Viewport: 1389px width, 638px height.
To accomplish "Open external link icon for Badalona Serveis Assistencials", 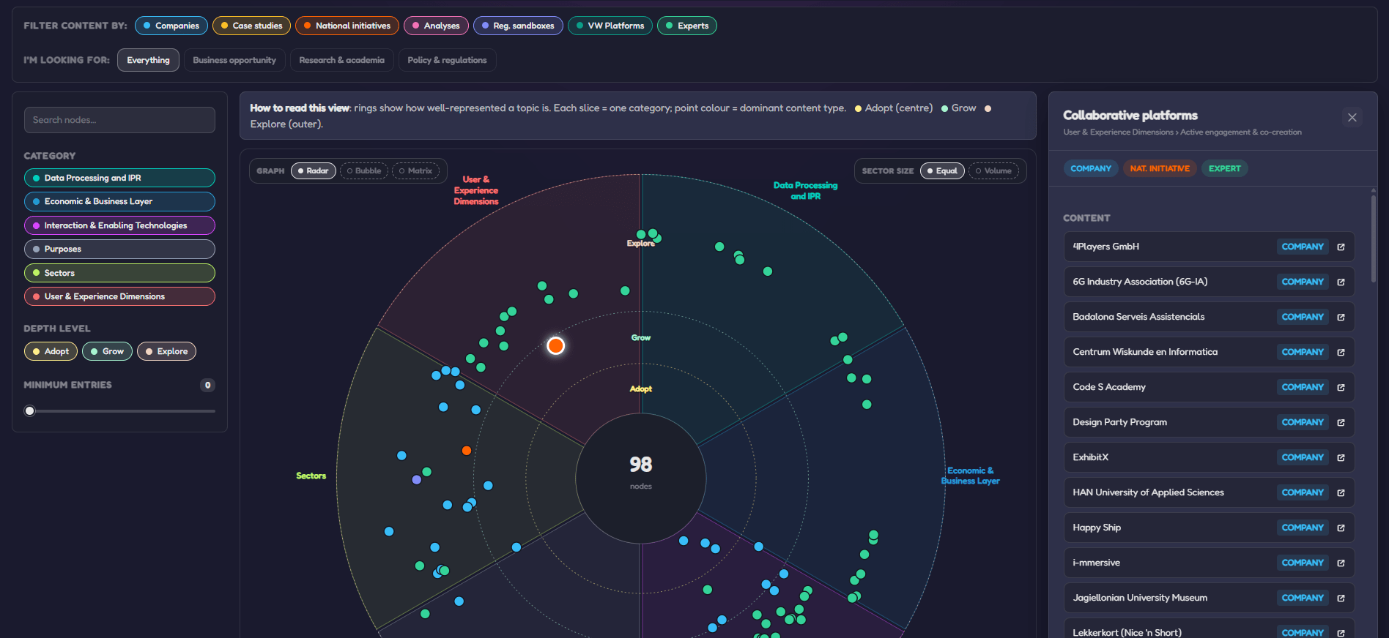I will [1341, 318].
